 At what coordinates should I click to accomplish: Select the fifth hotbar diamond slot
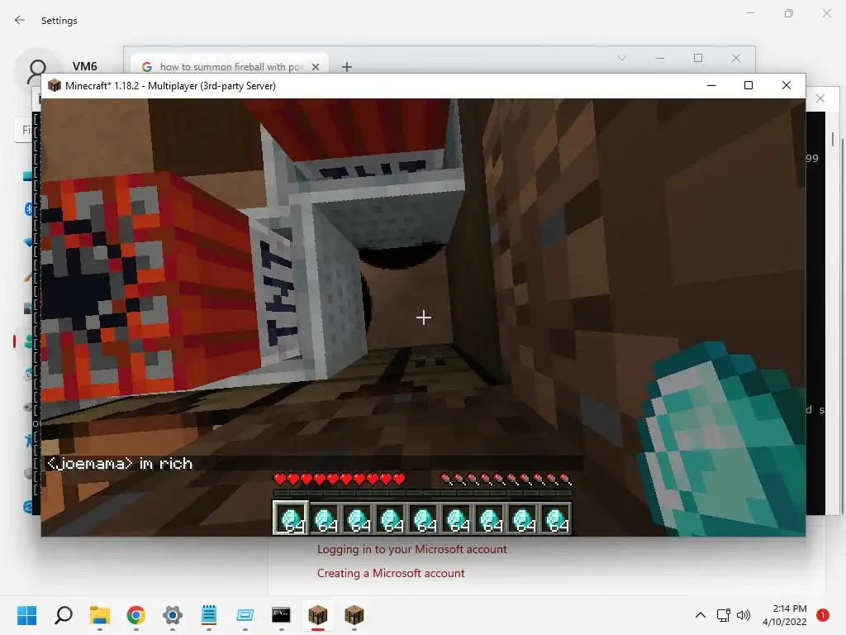point(424,518)
